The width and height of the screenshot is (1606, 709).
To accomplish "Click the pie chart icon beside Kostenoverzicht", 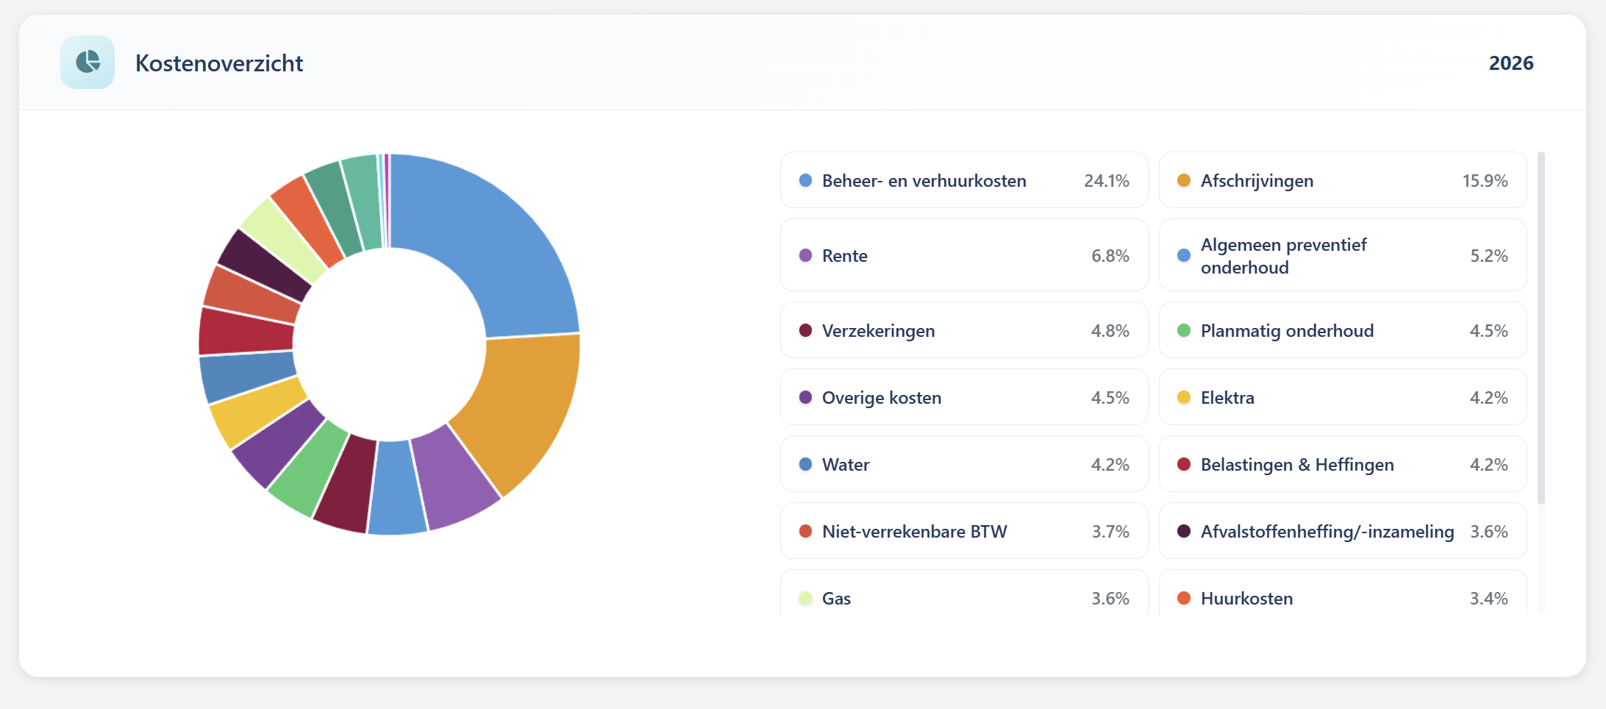I will pos(88,63).
